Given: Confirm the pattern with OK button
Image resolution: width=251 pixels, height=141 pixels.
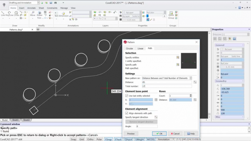Looking at the screenshot, I should tap(159, 133).
